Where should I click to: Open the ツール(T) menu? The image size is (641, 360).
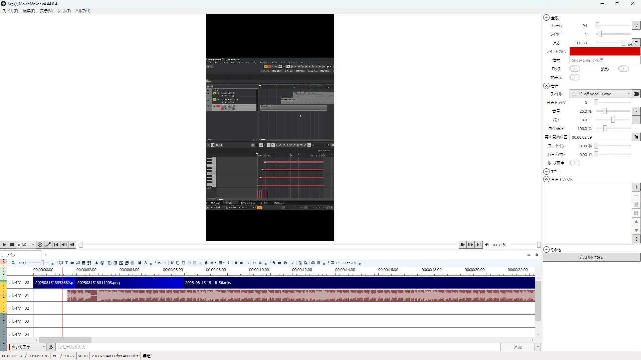[x=64, y=11]
